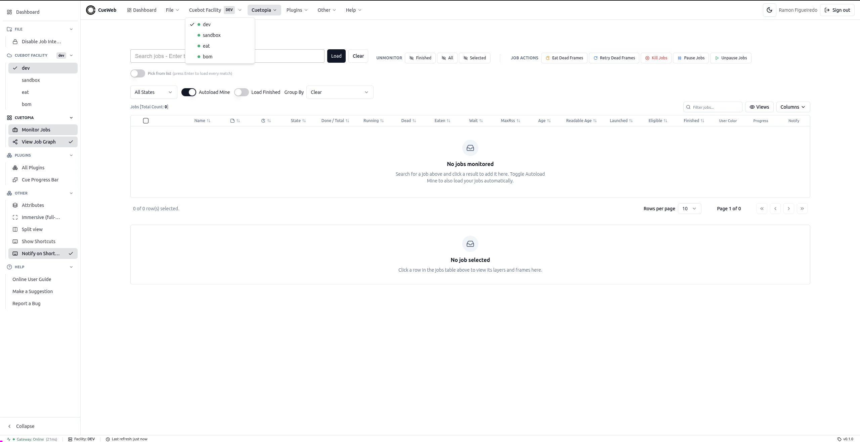Viewport: 860px width, 442px height.
Task: Click the Filter jobs input field
Action: pyautogui.click(x=713, y=107)
